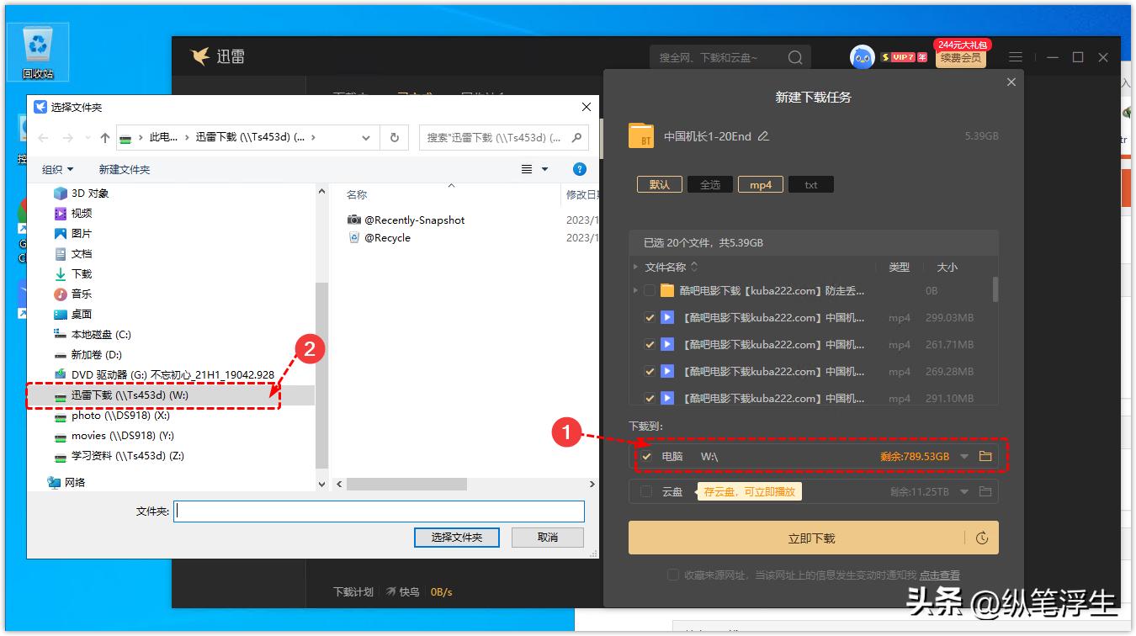Expand the W:\ remaining space dropdown

click(x=966, y=455)
